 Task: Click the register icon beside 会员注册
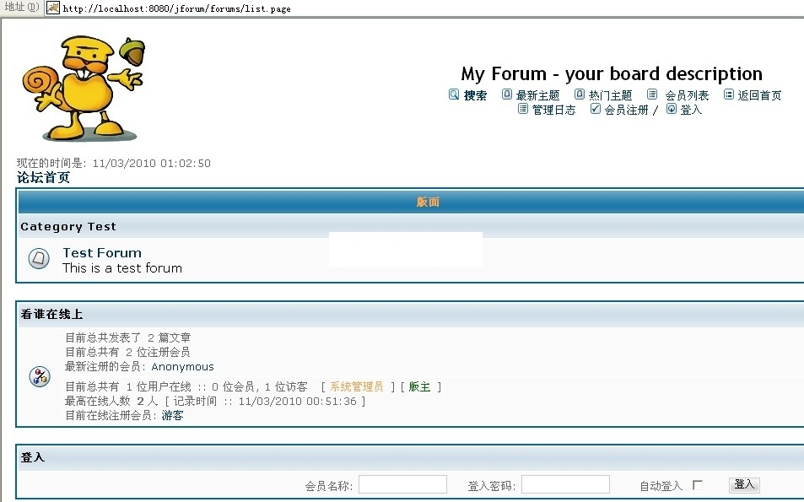[596, 109]
